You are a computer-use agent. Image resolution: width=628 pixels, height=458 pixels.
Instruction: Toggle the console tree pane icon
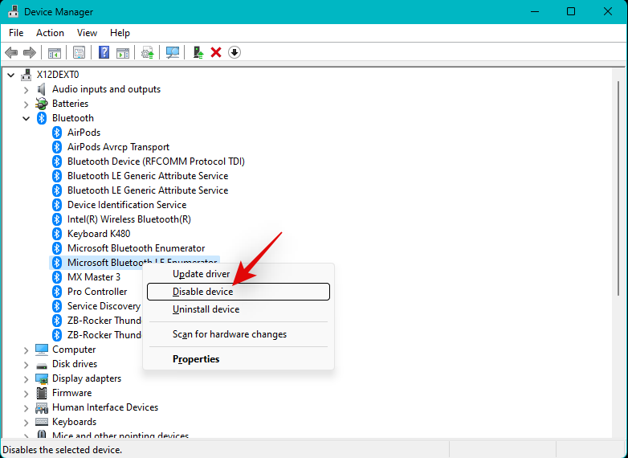[55, 52]
